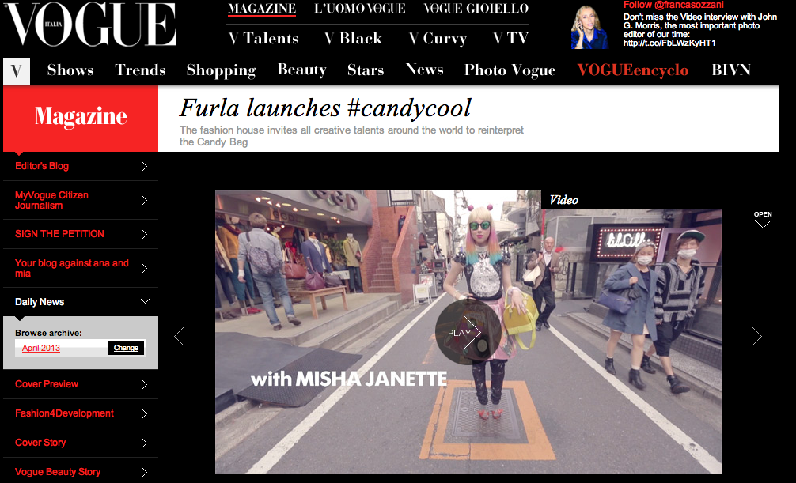The width and height of the screenshot is (796, 483).
Task: Click Furla launches #candycool headline
Action: click(325, 108)
